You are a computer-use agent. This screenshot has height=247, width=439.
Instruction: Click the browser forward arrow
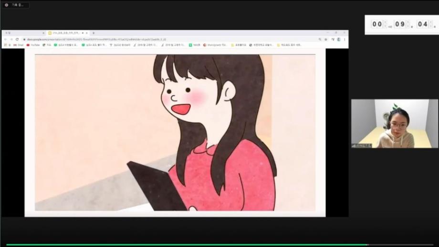pyautogui.click(x=11, y=39)
